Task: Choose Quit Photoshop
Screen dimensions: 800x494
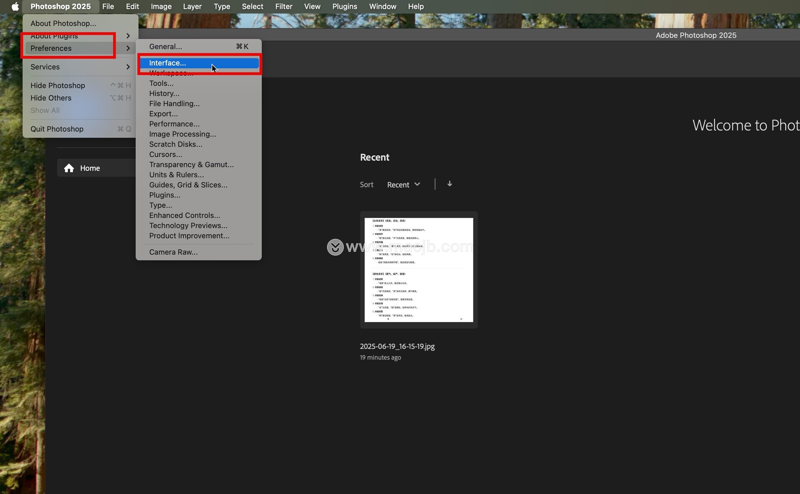Action: [80, 129]
